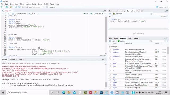The height and width of the screenshot is (95, 170).
Task: Click the Compile Report notebook icon
Action: (37, 13)
